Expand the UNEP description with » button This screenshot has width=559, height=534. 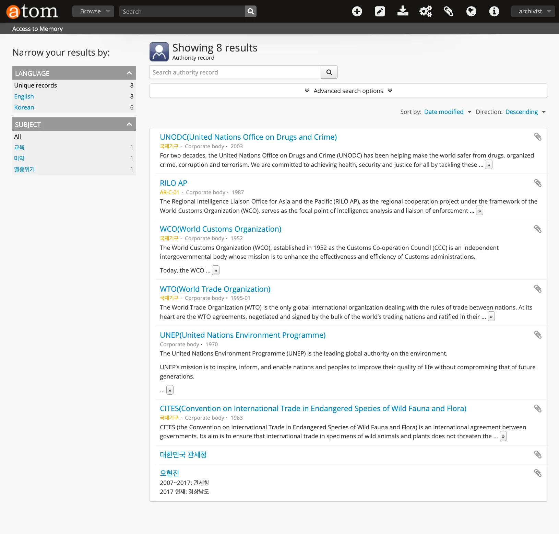tap(170, 390)
